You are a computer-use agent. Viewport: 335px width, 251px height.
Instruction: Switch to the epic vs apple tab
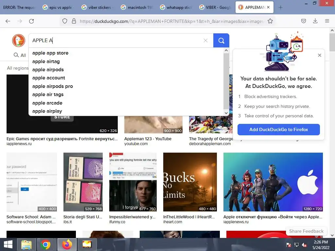(x=58, y=8)
